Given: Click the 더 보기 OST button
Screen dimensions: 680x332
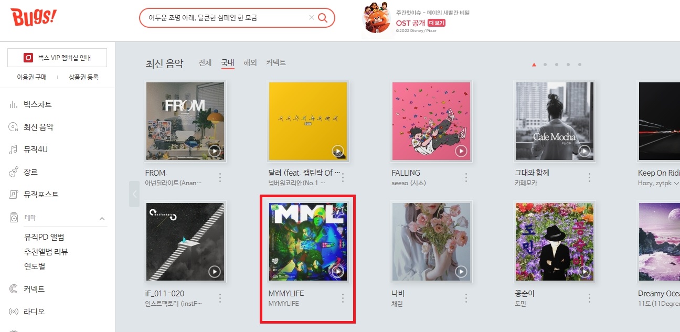Looking at the screenshot, I should [437, 23].
